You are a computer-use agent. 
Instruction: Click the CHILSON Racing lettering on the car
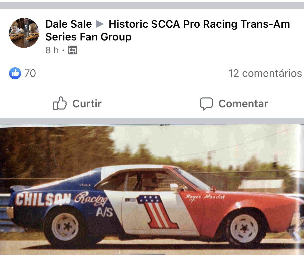[62, 200]
